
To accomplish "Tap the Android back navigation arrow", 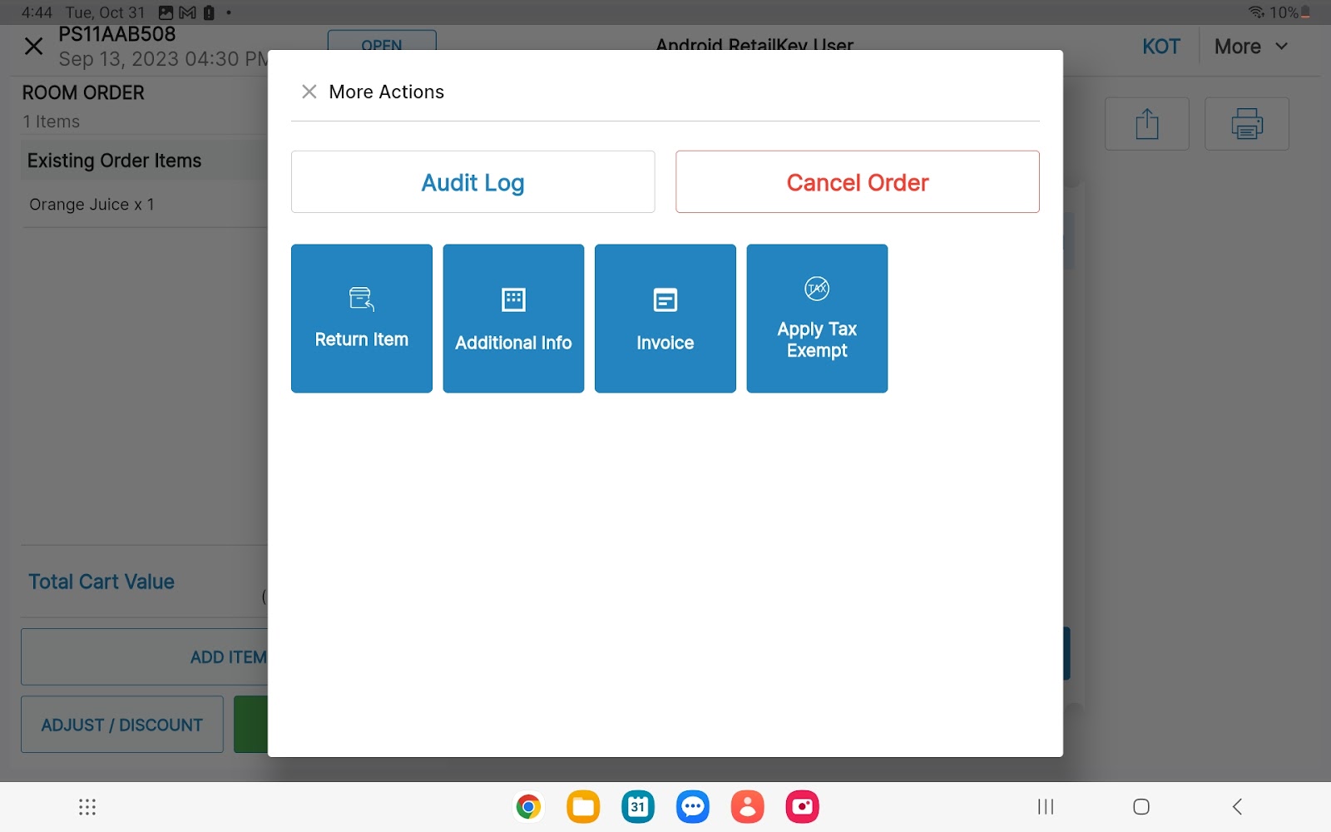I will point(1237,806).
